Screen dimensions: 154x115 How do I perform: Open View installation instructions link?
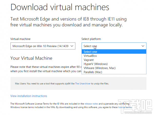[x=29, y=96]
